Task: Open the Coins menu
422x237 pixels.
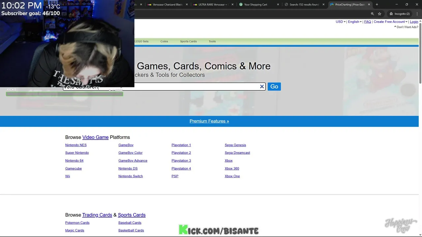Action: (164, 41)
